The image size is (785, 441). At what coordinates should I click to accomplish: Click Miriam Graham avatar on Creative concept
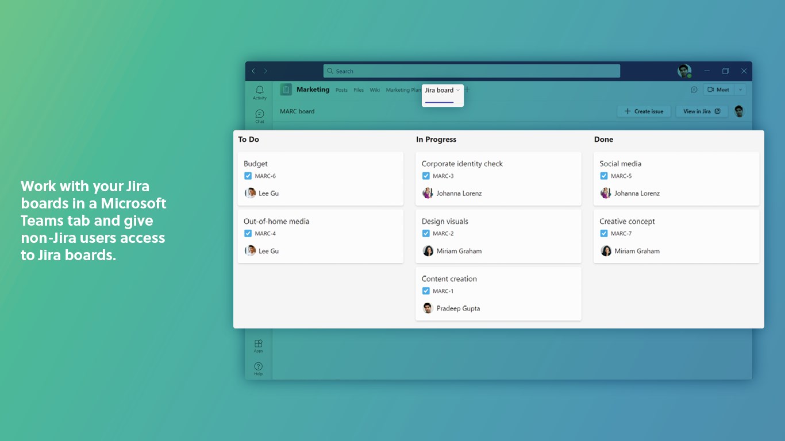coord(606,251)
